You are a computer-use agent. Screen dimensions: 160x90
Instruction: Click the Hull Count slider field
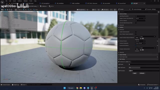(x=144, y=64)
